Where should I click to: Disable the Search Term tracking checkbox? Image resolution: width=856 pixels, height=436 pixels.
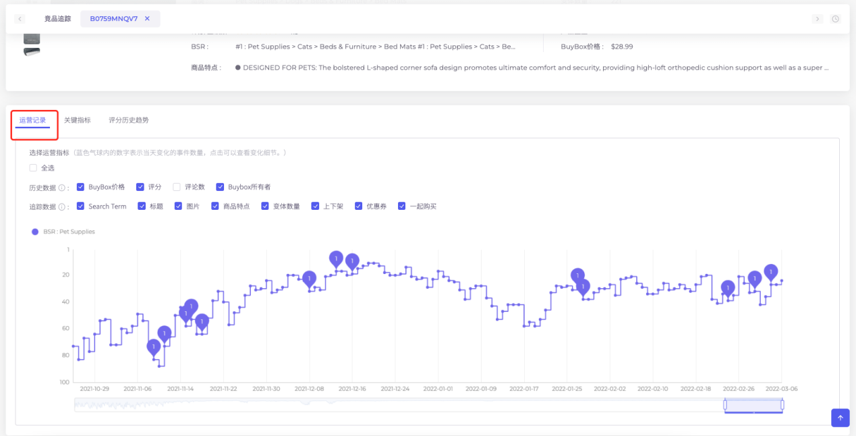81,207
